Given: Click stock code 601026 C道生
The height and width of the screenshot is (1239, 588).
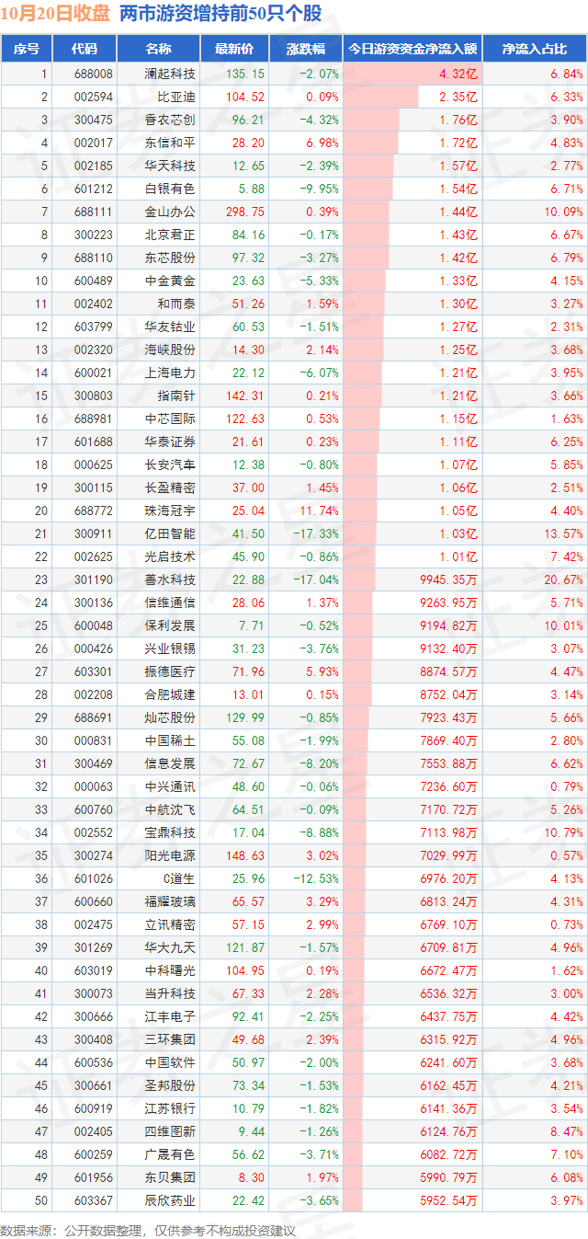Looking at the screenshot, I should point(93,878).
